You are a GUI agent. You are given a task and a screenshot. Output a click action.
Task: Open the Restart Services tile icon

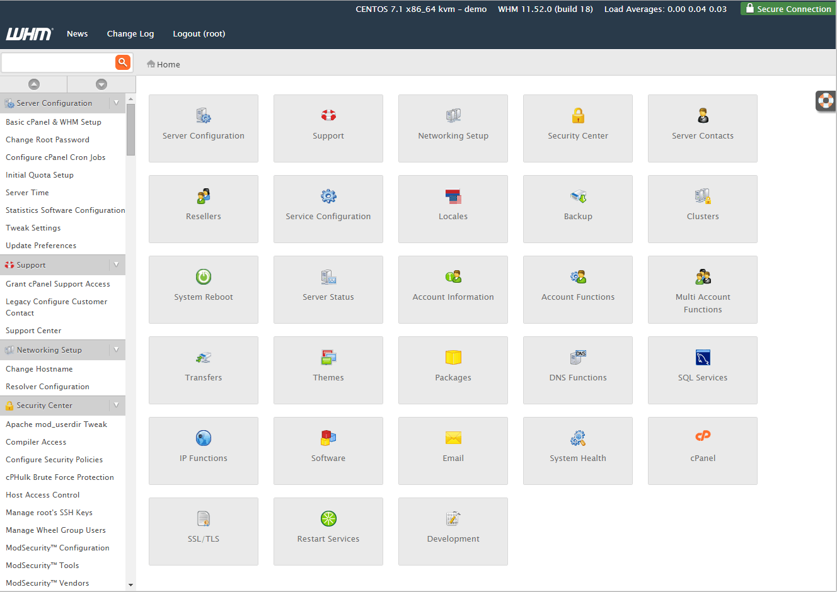pyautogui.click(x=328, y=518)
